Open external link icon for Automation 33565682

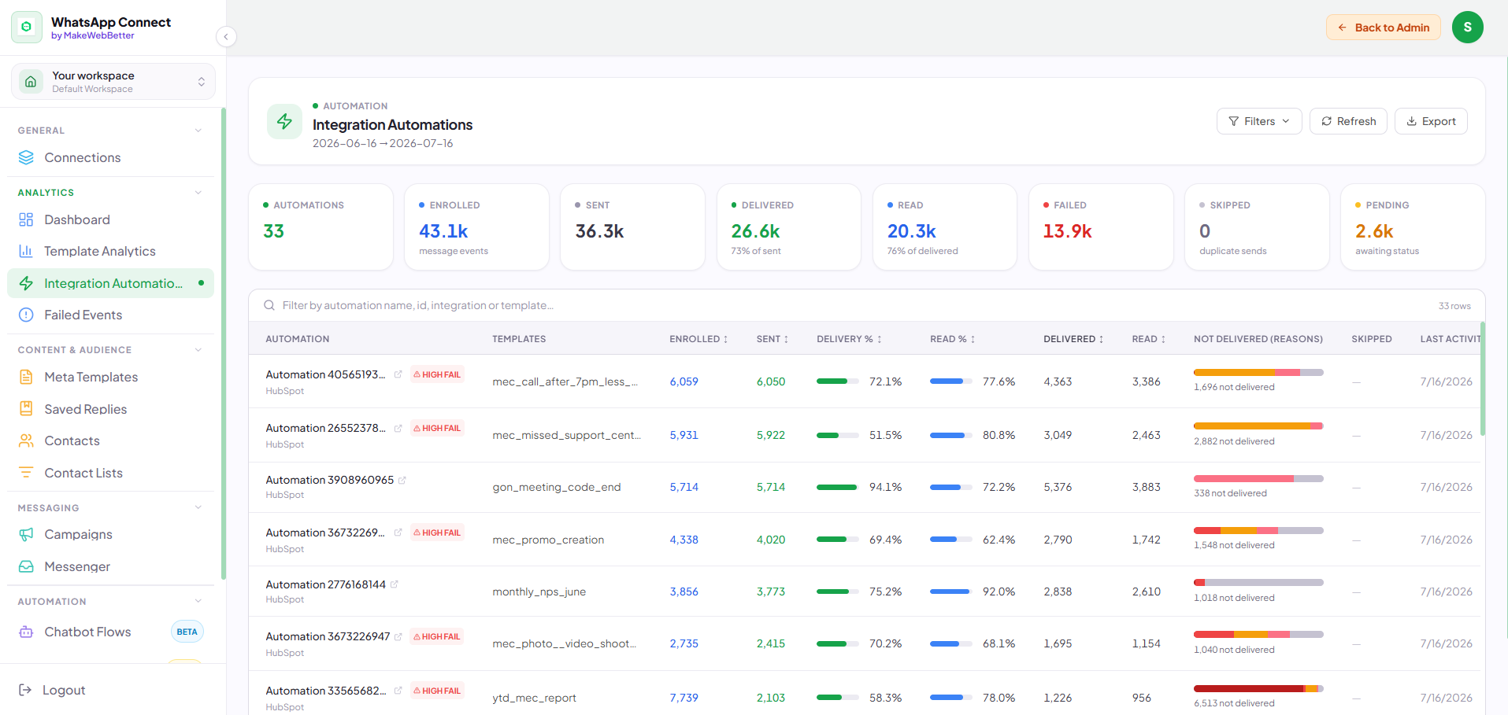click(398, 691)
